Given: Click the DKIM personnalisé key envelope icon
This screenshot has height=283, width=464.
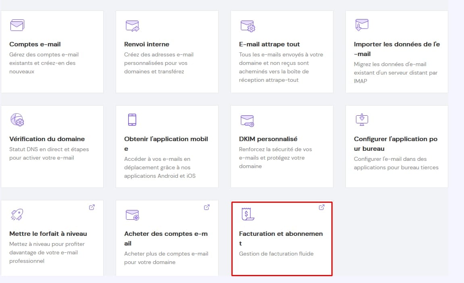Looking at the screenshot, I should point(247,120).
